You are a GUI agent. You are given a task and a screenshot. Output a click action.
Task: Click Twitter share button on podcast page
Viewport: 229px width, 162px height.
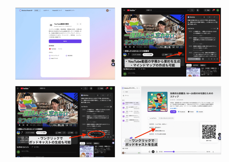tap(191, 112)
